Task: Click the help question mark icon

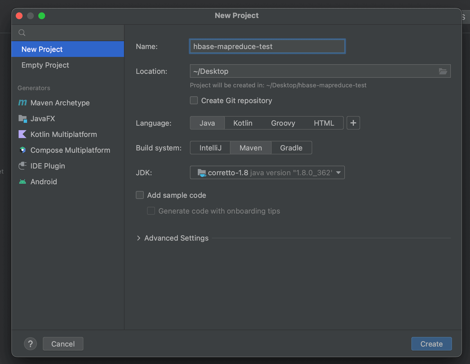Action: [30, 344]
